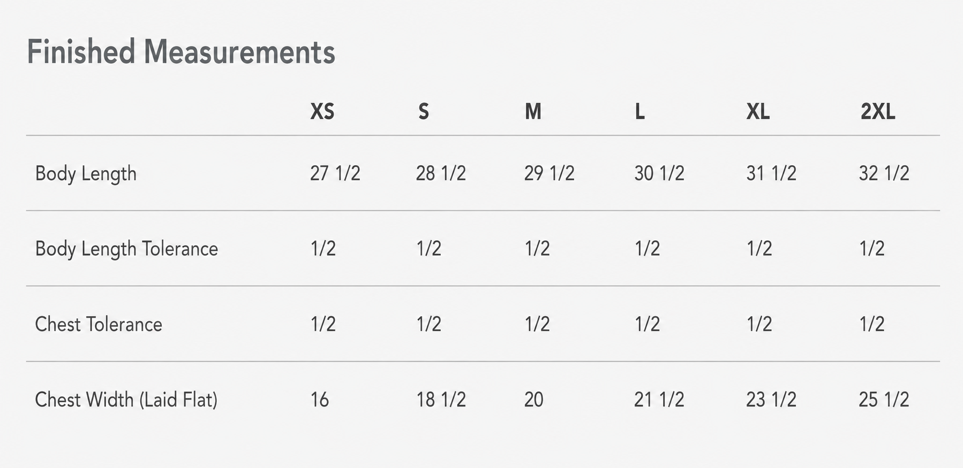
Task: Click the Body Length Tolerance row label
Action: (x=126, y=249)
